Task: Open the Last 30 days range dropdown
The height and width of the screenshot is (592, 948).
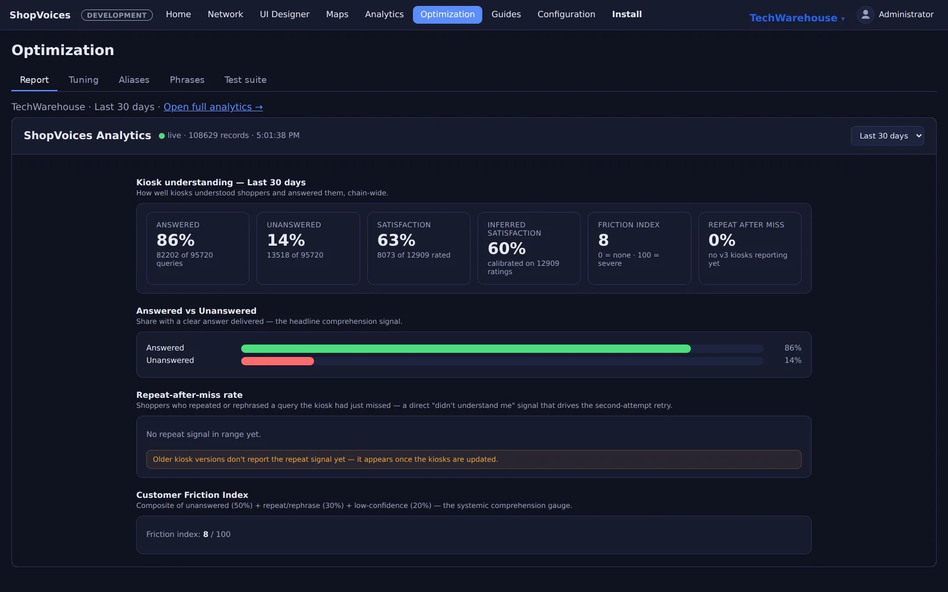Action: pyautogui.click(x=887, y=136)
